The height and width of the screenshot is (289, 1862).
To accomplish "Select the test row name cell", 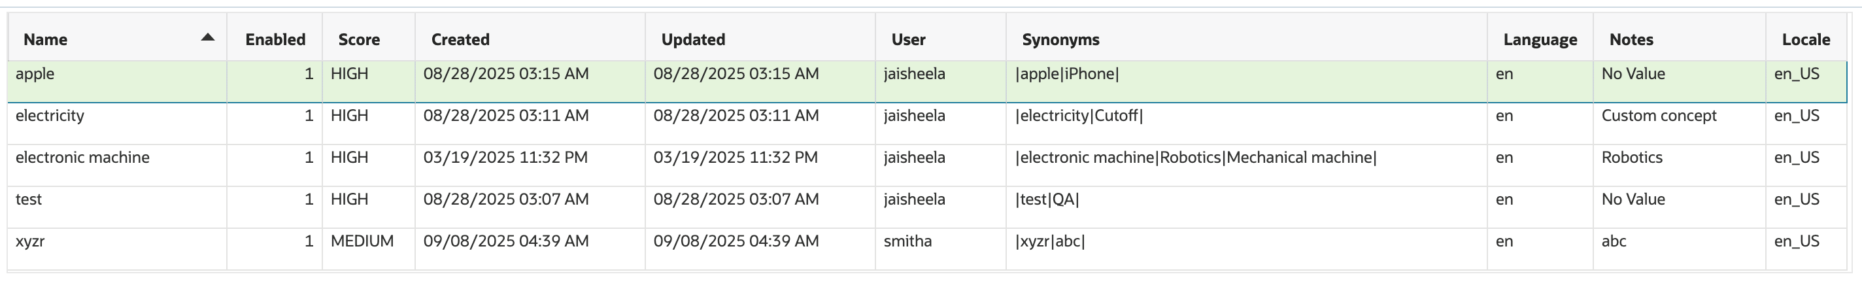I will (117, 207).
